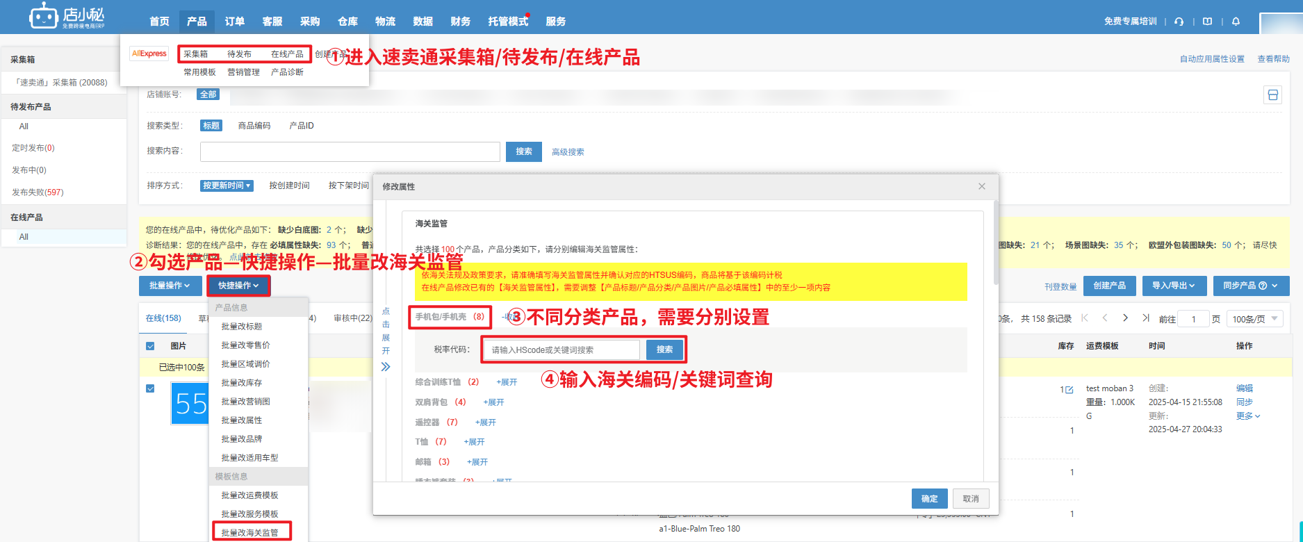Open 物流 top menu
This screenshot has height=542, width=1303.
point(385,22)
